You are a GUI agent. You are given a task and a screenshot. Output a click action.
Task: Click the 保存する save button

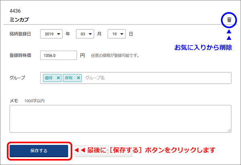pyautogui.click(x=39, y=151)
